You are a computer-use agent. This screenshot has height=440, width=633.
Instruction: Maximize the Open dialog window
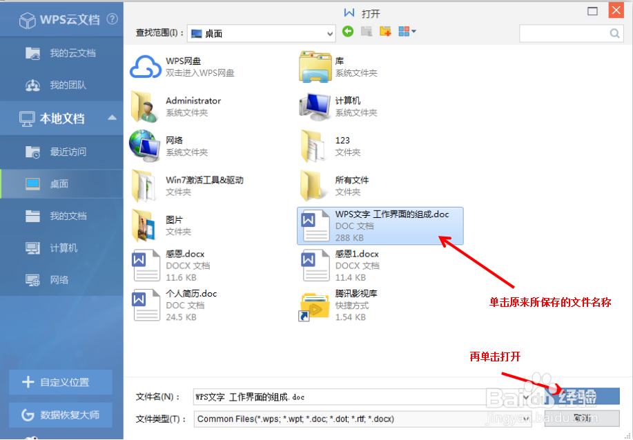tap(592, 11)
